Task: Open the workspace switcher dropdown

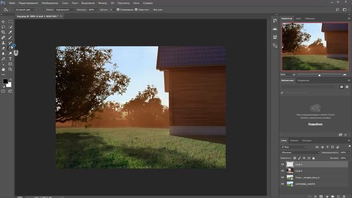Action: click(x=345, y=10)
